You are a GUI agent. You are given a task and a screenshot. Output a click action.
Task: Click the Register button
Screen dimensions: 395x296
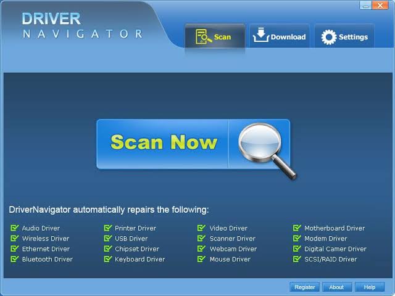pos(304,287)
